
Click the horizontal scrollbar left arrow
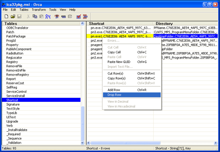coord(88,143)
